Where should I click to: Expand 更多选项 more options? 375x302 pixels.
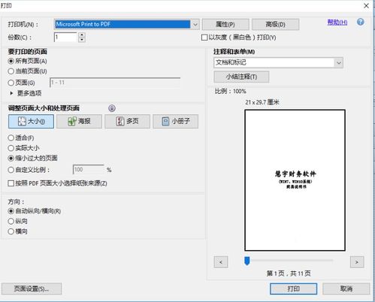[26, 93]
